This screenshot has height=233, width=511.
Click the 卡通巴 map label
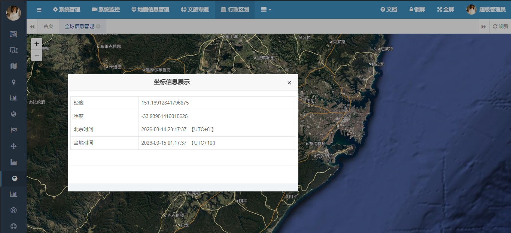(115, 67)
